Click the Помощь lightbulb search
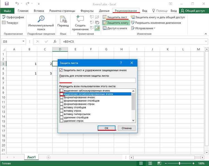This screenshot has height=166, width=209. [x=160, y=11]
